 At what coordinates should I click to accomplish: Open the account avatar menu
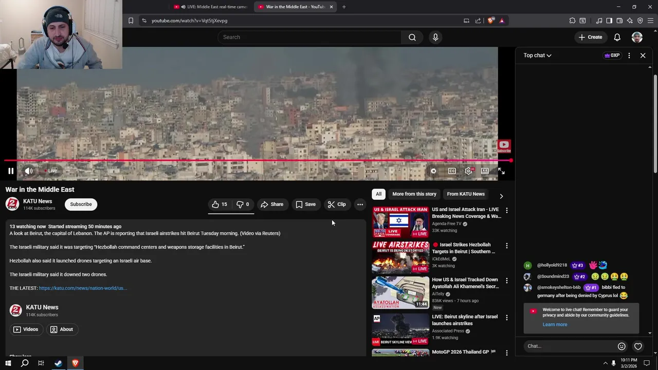click(637, 37)
